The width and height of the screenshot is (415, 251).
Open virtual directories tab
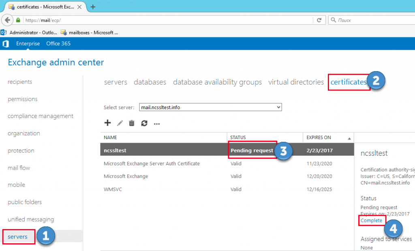click(x=296, y=82)
